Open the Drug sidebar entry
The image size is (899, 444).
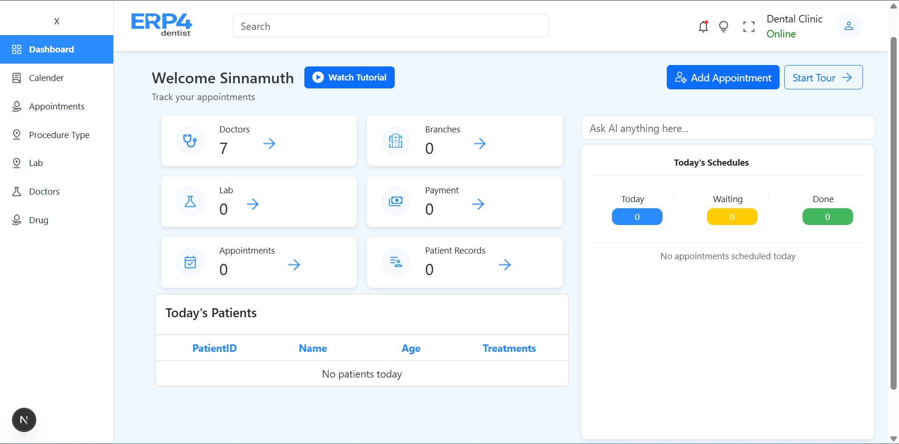click(57, 220)
